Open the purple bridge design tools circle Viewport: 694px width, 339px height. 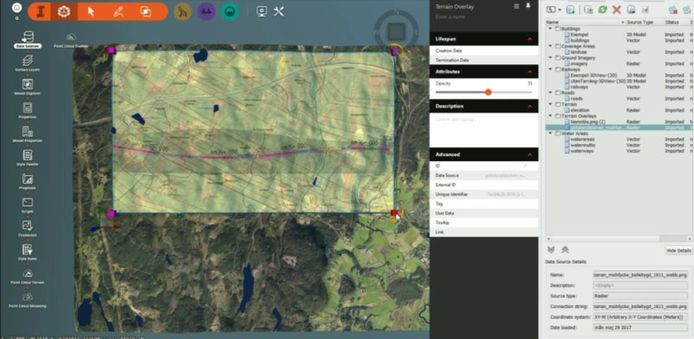pos(206,12)
